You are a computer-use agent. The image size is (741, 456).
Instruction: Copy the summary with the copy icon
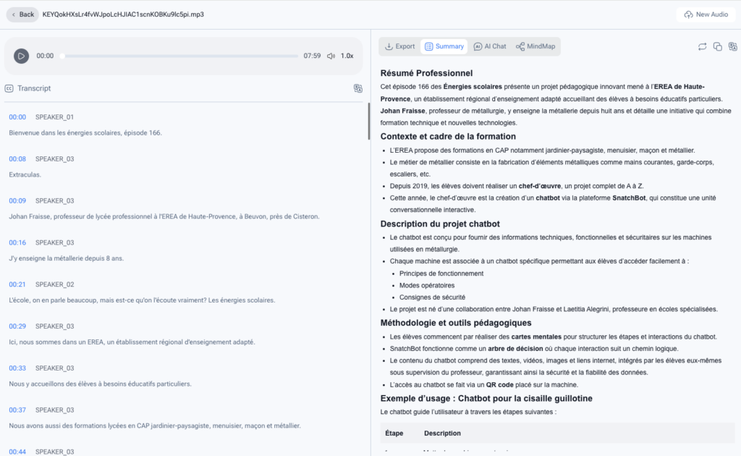718,46
